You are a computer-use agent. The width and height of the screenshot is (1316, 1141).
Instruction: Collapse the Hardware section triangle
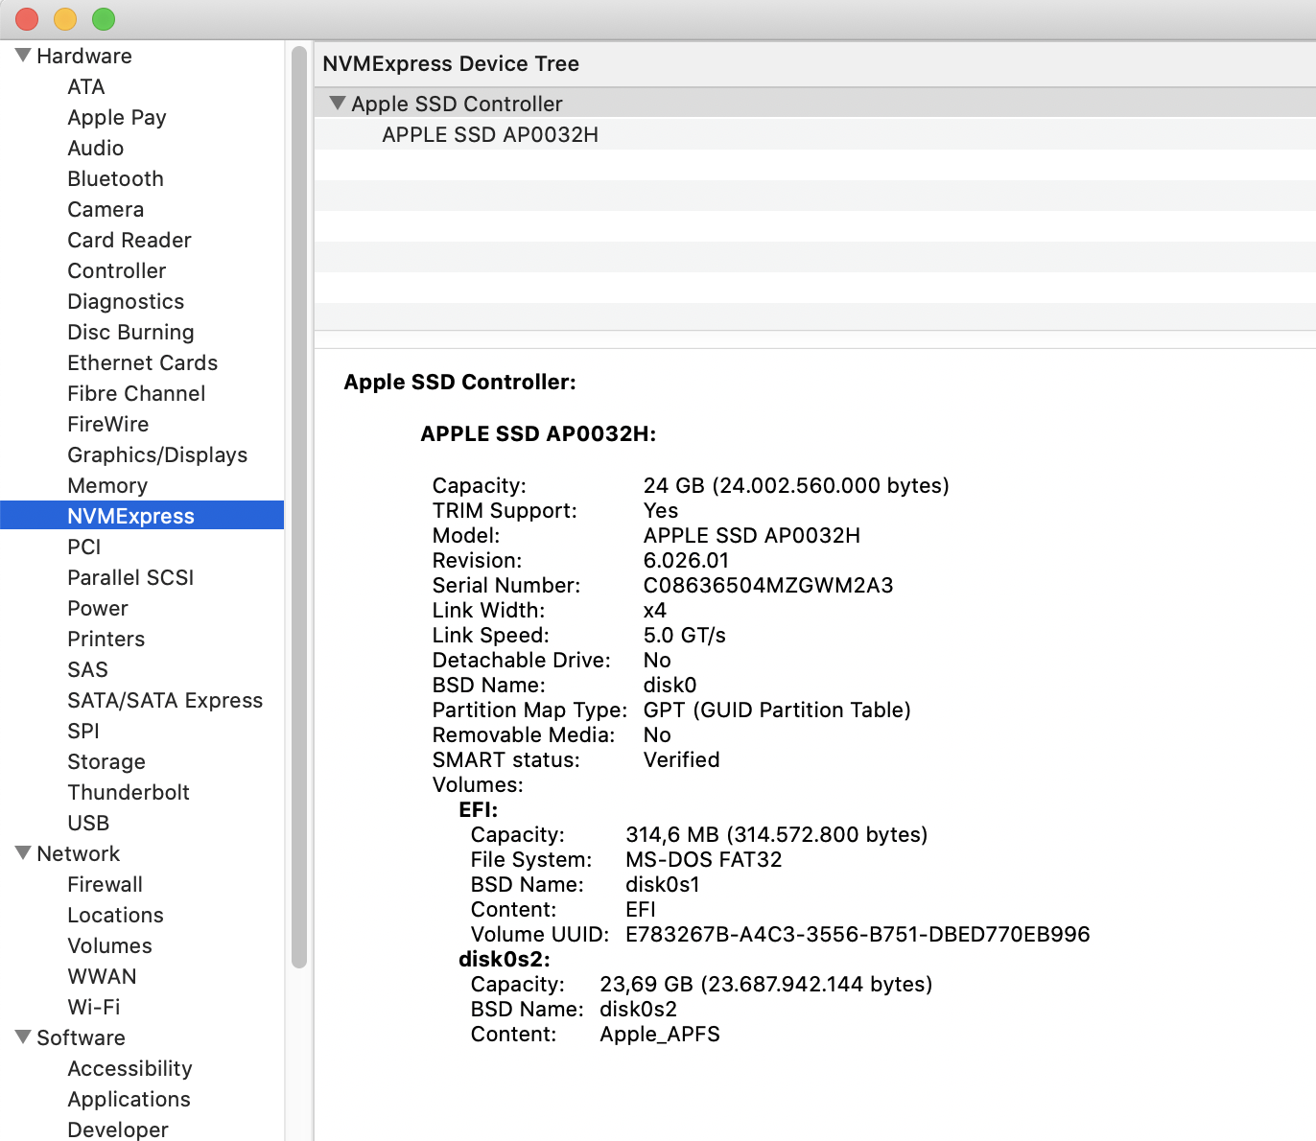pyautogui.click(x=23, y=56)
